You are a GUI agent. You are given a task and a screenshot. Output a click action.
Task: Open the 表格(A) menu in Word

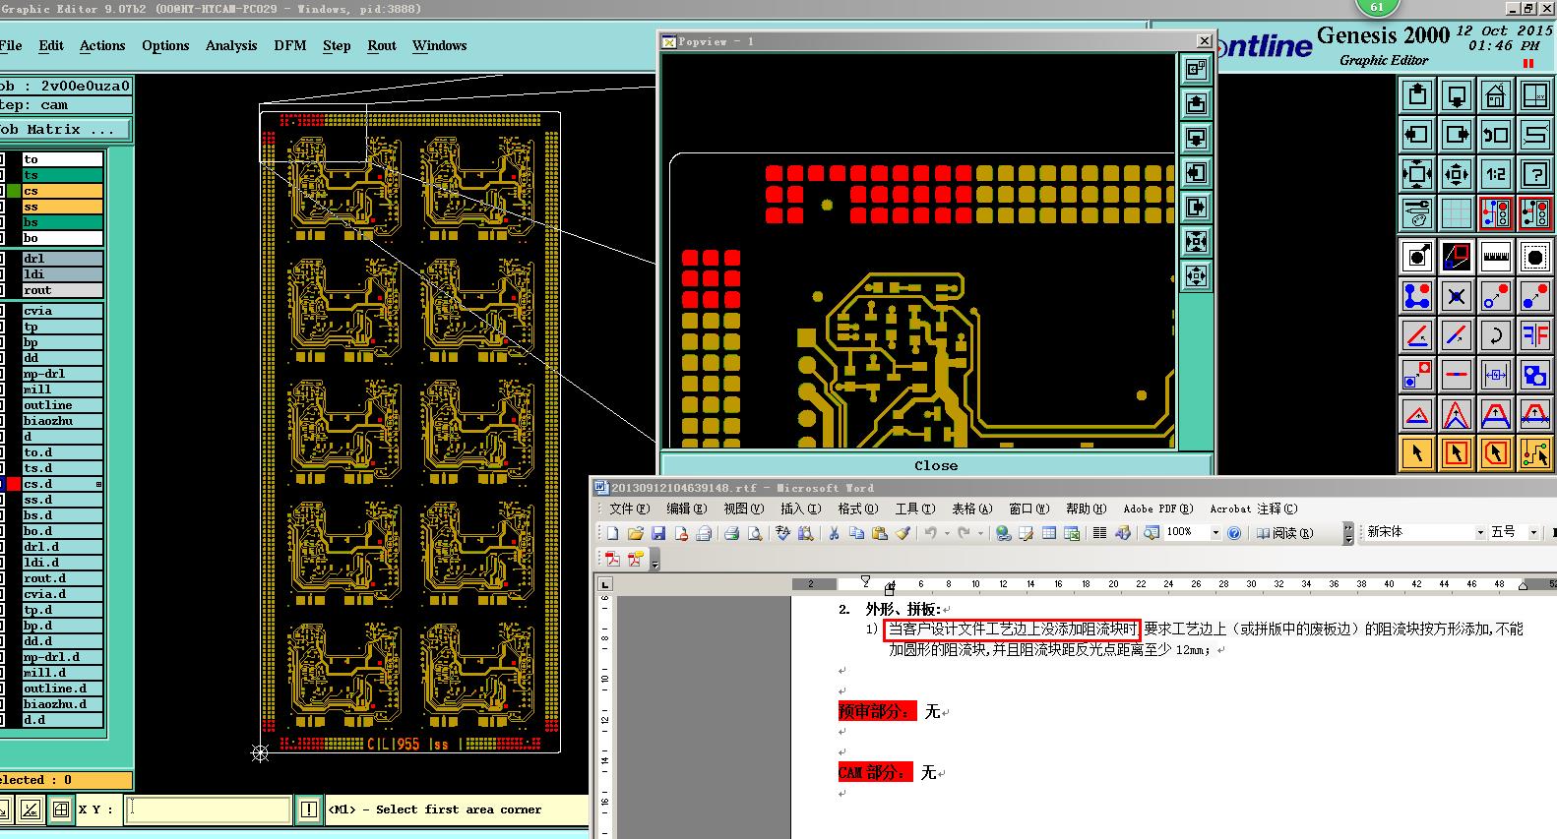[x=971, y=509]
